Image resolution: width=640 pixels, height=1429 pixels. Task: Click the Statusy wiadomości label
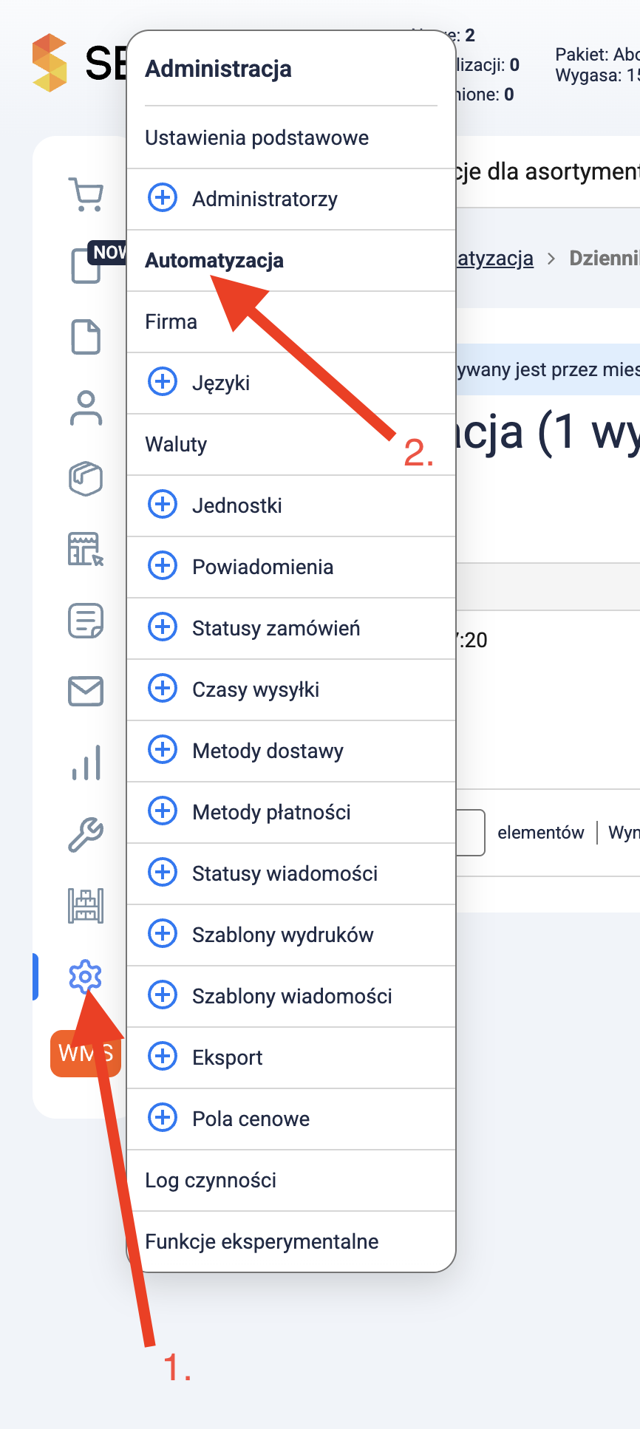[x=285, y=873]
